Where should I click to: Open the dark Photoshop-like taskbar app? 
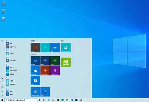(76, 100)
